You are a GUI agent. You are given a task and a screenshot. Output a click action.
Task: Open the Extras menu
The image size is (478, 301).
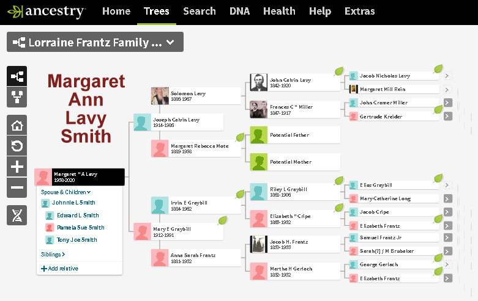(359, 12)
